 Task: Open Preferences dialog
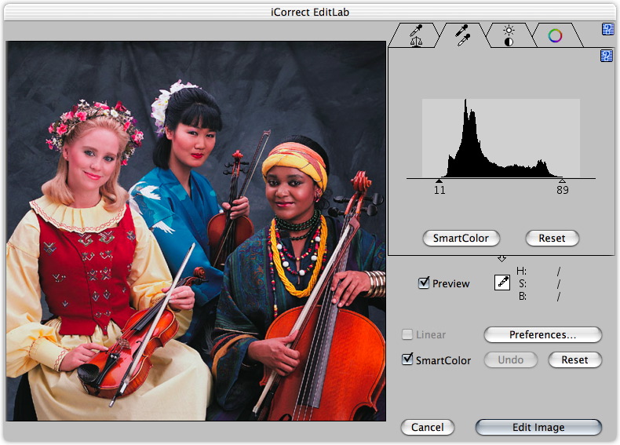click(x=542, y=334)
